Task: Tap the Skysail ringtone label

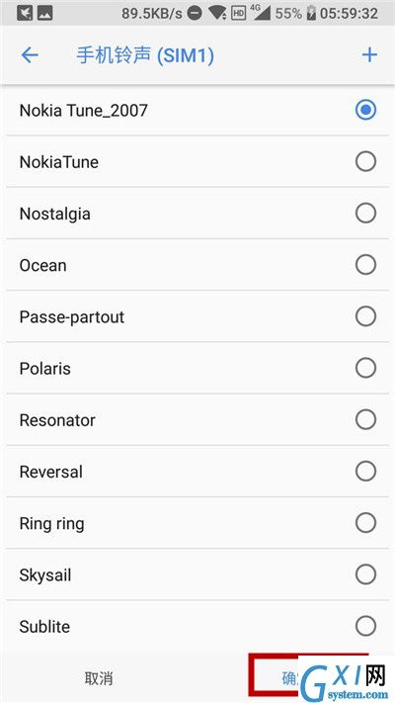Action: [45, 575]
